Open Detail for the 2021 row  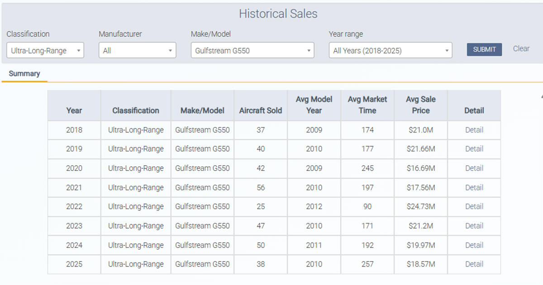click(474, 187)
